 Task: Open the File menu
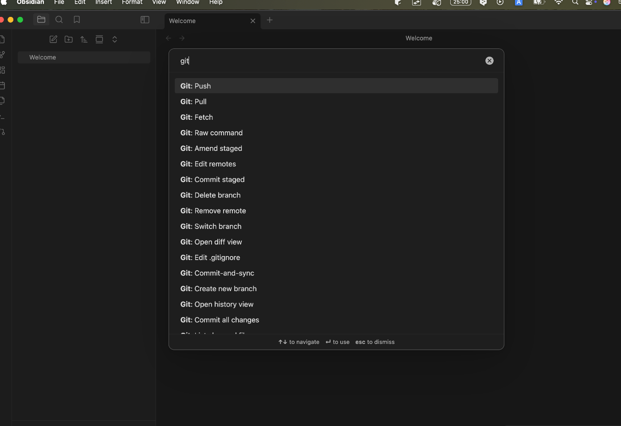click(x=59, y=2)
